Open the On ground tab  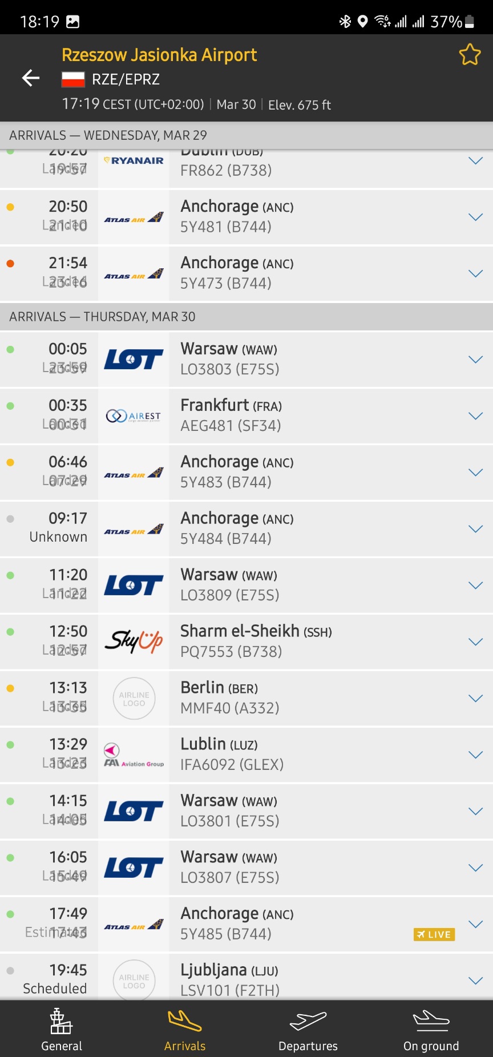coord(431,1029)
